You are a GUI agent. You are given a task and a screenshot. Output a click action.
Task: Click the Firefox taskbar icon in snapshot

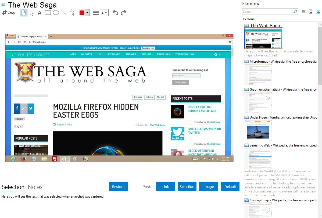tap(23, 159)
